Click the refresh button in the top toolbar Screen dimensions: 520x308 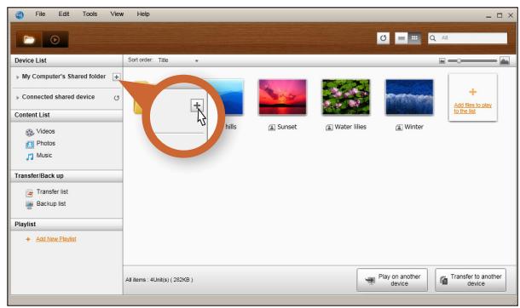(383, 38)
